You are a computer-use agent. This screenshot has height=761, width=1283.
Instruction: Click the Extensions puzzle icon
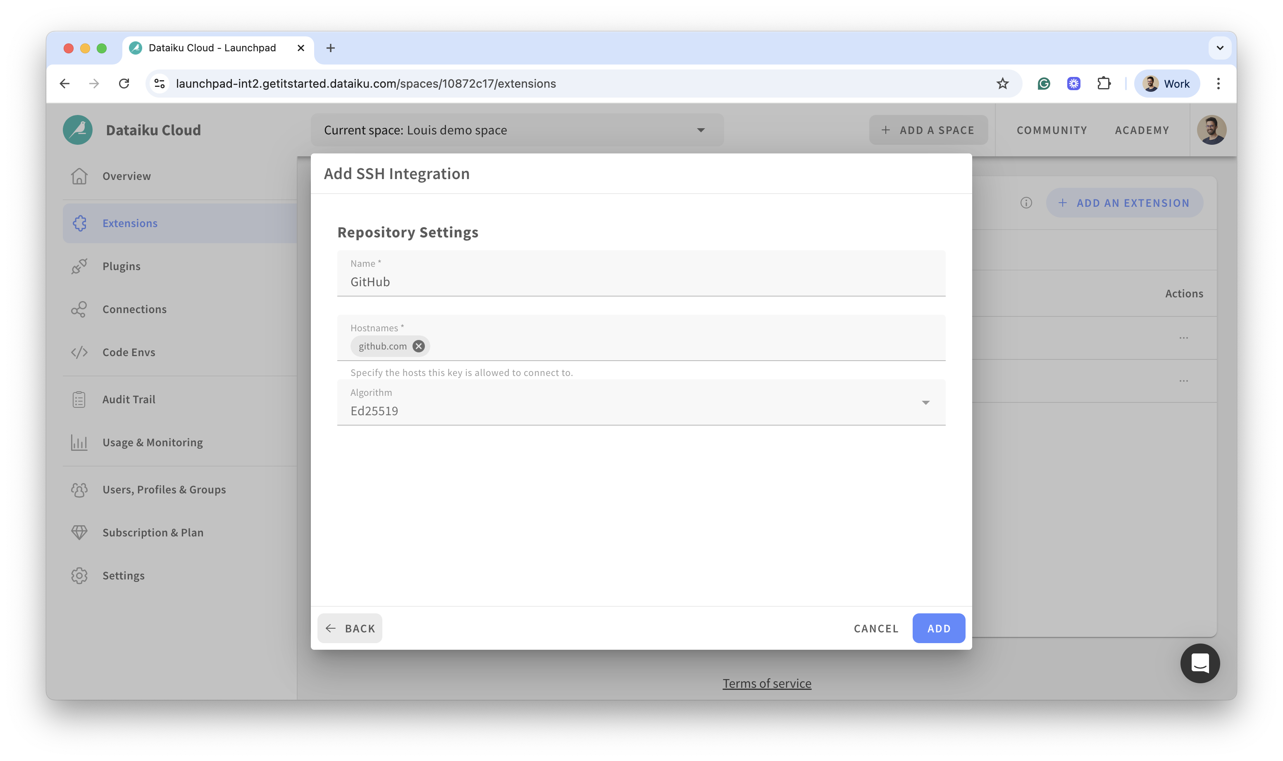pos(79,223)
